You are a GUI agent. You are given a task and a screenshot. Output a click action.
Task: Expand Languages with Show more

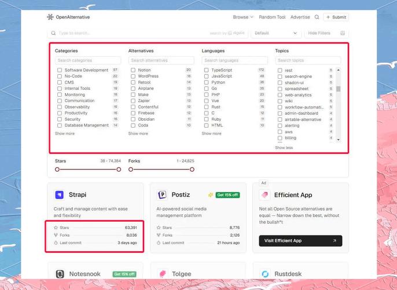tap(211, 133)
